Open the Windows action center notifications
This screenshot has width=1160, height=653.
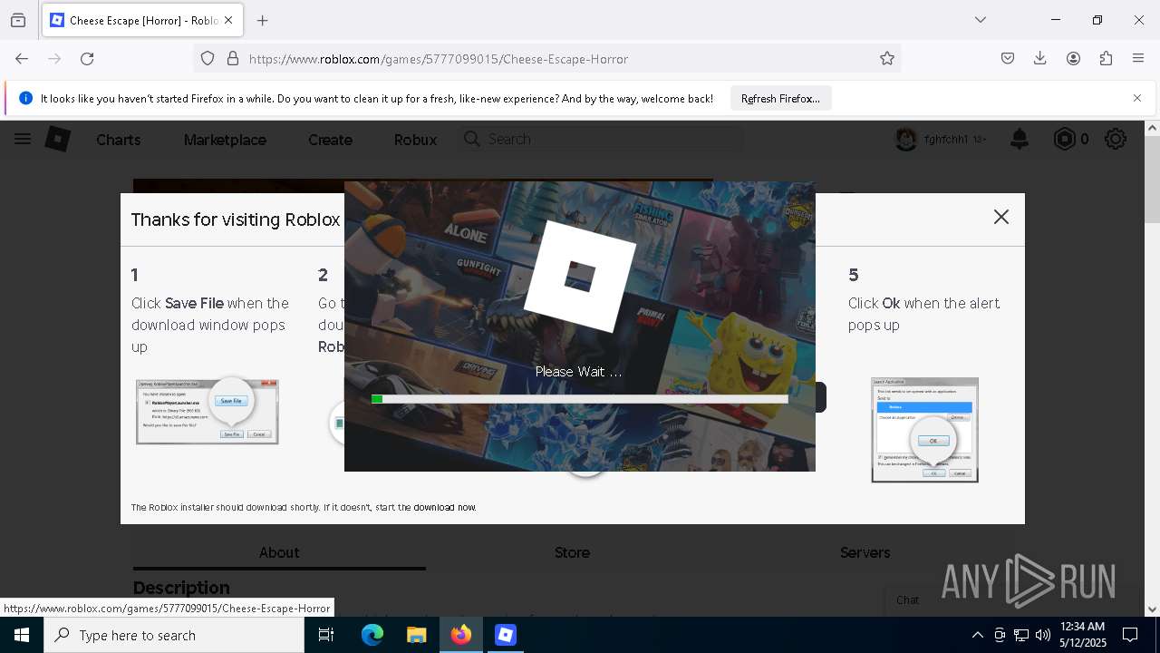1130,635
